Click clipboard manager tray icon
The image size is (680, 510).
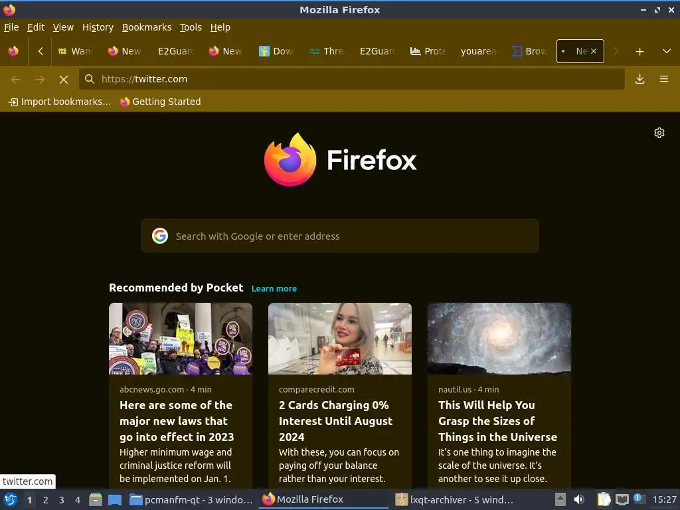(x=604, y=499)
